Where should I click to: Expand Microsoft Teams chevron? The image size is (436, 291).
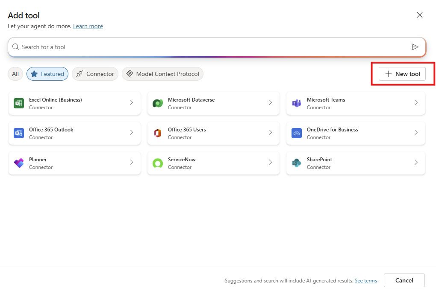tap(416, 102)
